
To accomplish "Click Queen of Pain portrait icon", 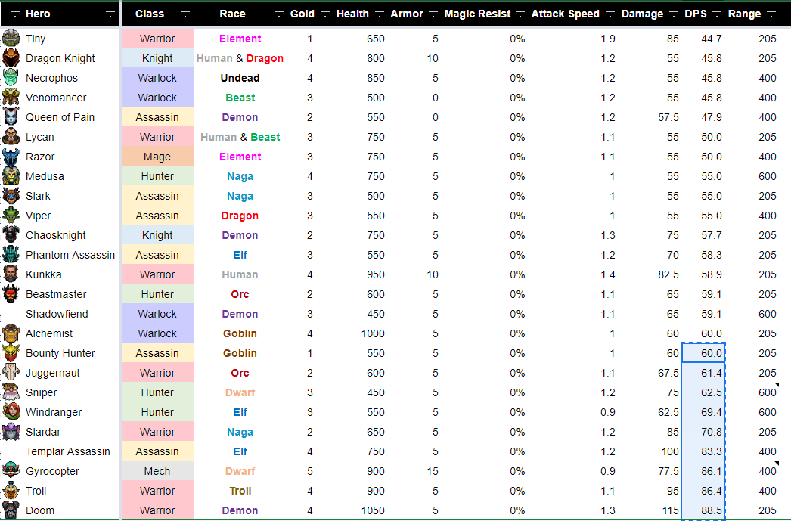I will [x=11, y=117].
